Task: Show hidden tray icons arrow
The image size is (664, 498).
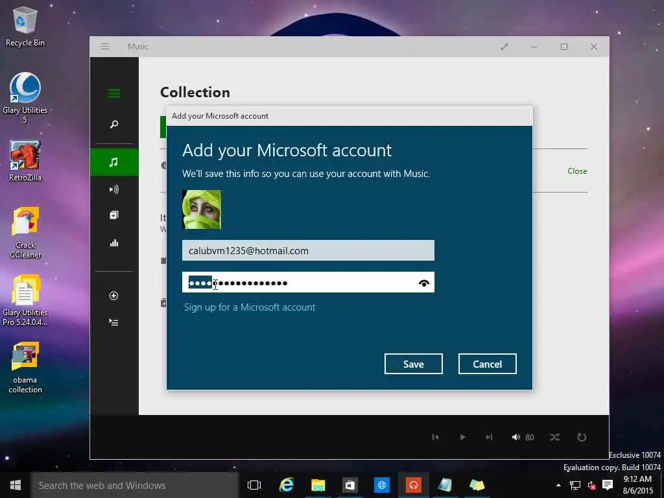Action: pos(558,485)
